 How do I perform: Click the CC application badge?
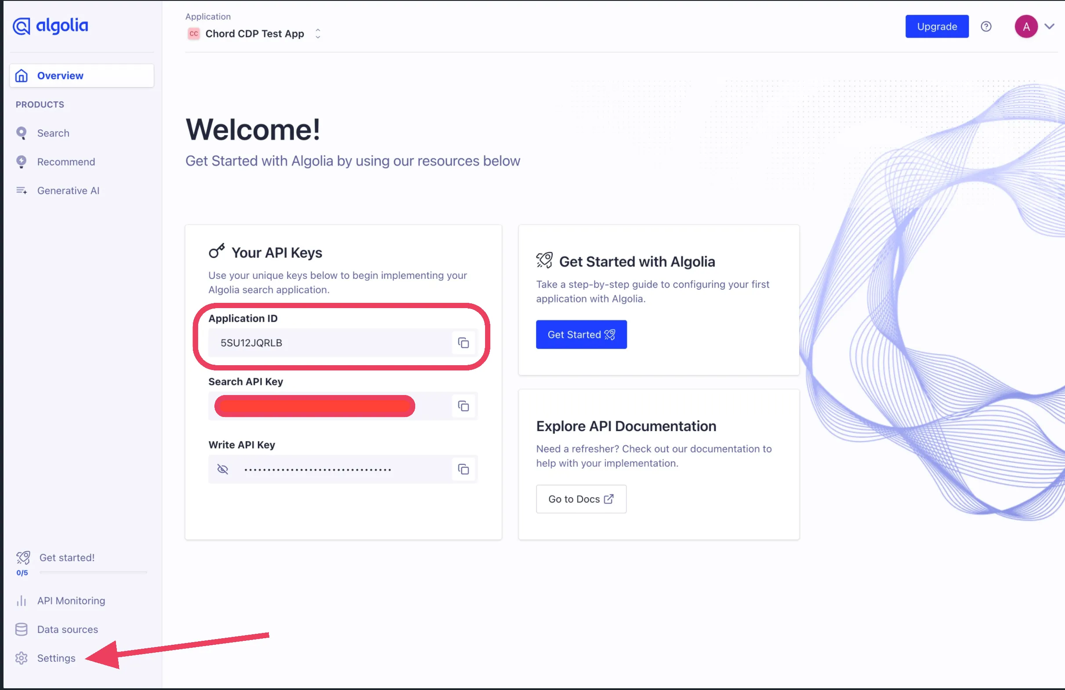click(x=194, y=33)
